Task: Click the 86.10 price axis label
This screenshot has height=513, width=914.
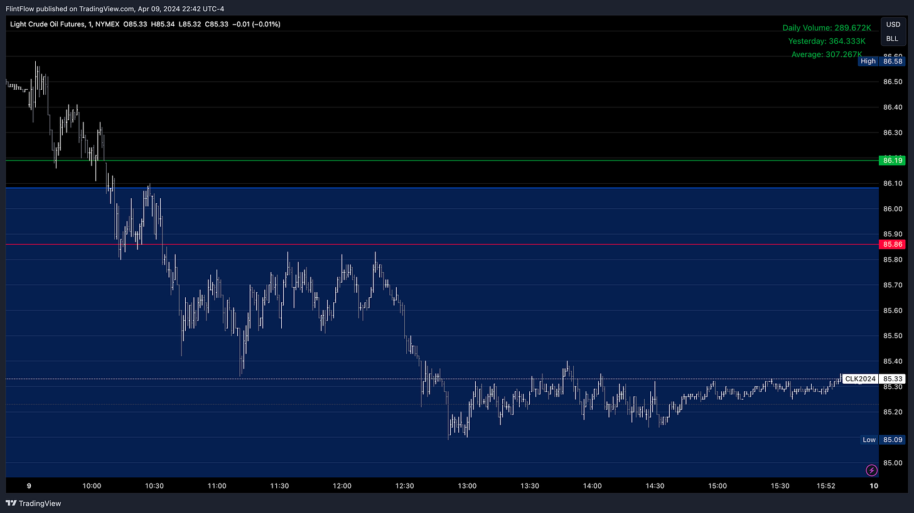Action: 893,184
